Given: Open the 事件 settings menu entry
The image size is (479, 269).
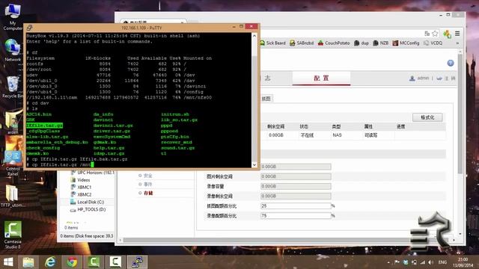Looking at the screenshot, I should click(x=148, y=185).
